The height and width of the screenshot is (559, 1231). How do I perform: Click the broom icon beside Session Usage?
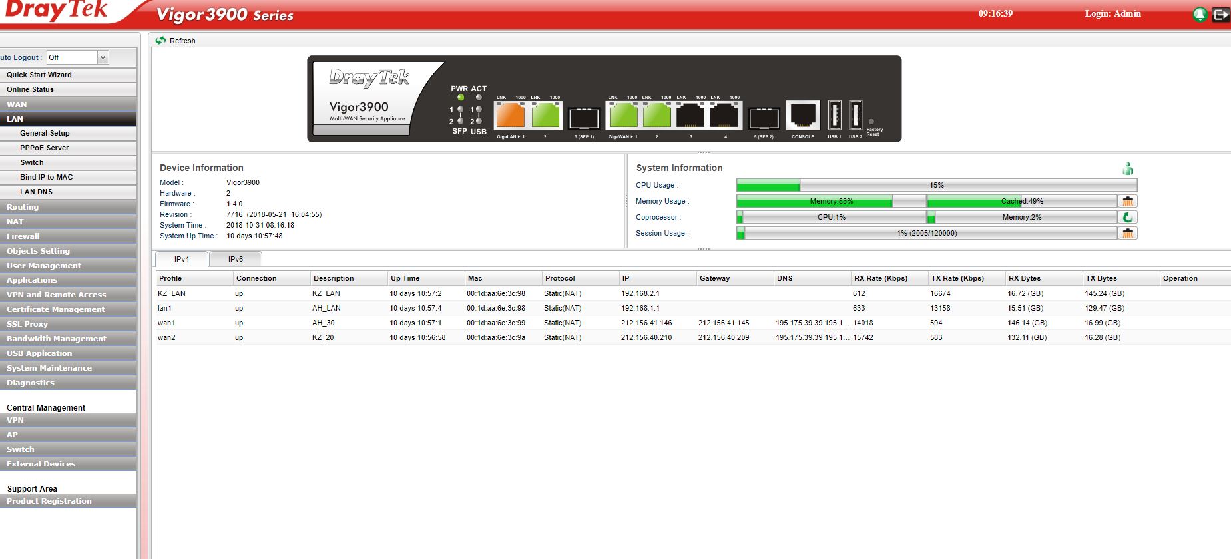pos(1128,233)
